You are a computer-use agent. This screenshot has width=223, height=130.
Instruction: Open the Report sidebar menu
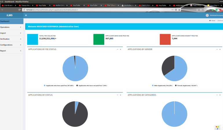[x=12, y=51]
